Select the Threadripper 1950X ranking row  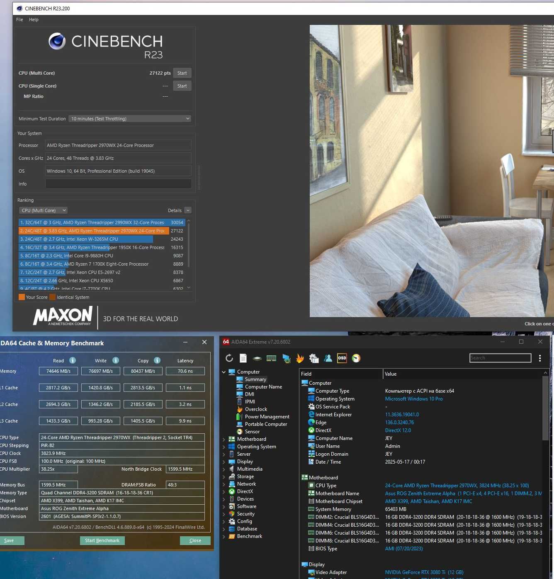point(102,247)
